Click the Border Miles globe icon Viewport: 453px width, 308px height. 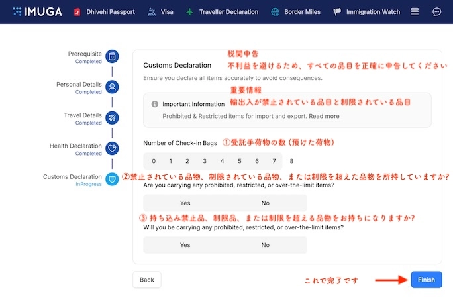[x=275, y=12]
